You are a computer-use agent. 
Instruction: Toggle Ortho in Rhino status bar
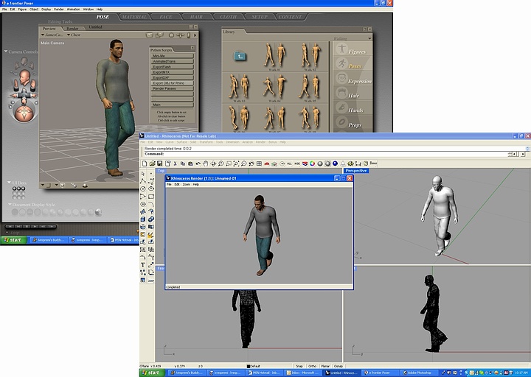(x=312, y=366)
